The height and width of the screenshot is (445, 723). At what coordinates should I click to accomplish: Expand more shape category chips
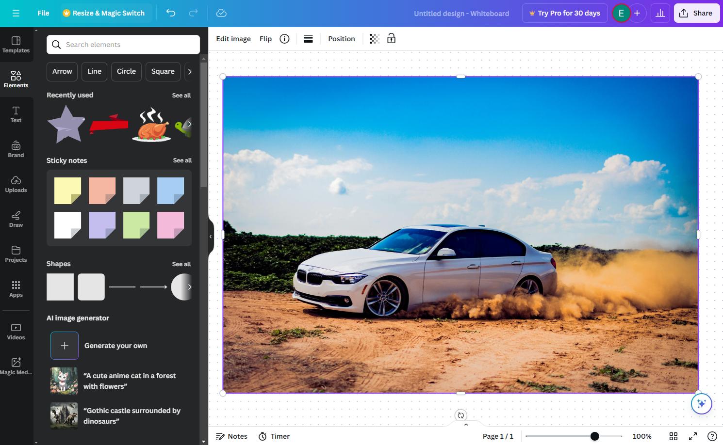coord(190,71)
